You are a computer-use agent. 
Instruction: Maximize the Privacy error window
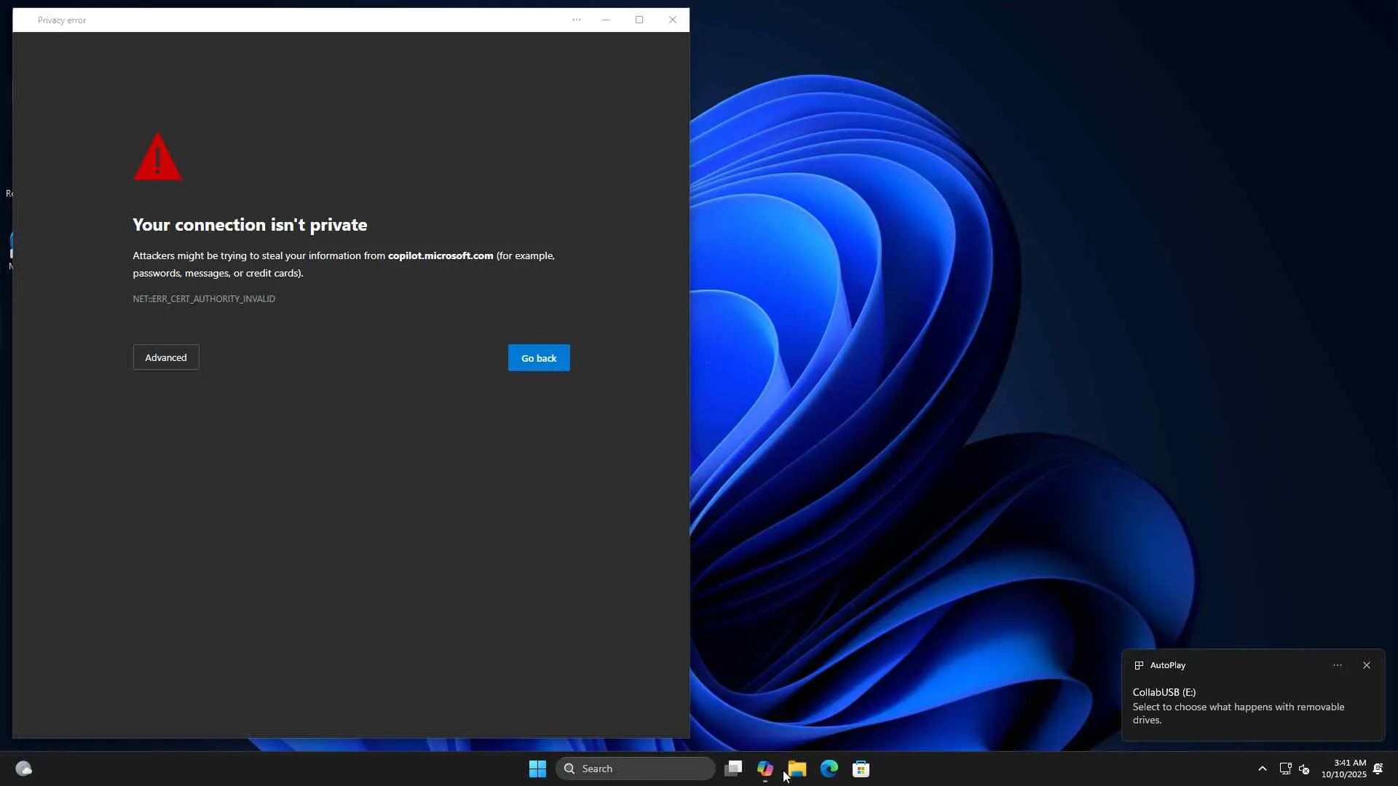[639, 20]
